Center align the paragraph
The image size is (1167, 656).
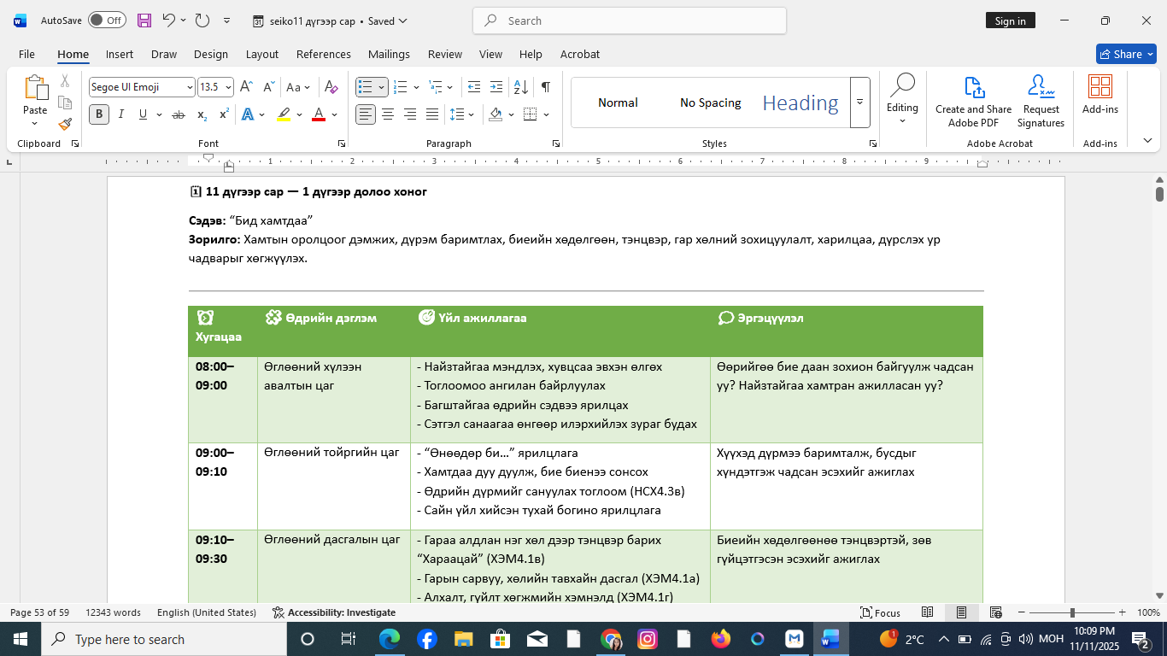pyautogui.click(x=388, y=114)
